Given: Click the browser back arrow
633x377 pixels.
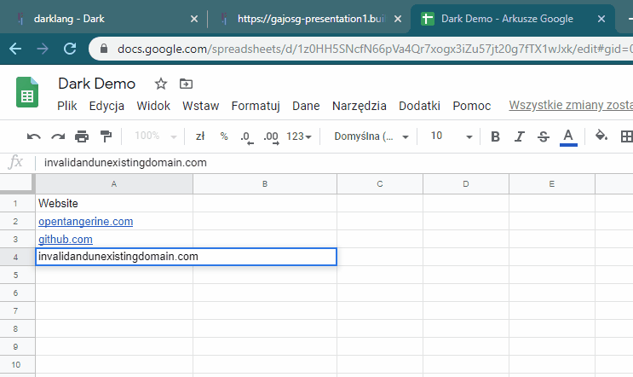Looking at the screenshot, I should 15,49.
